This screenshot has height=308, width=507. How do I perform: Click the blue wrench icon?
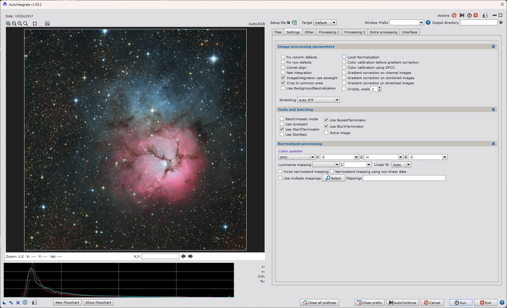click(11, 303)
